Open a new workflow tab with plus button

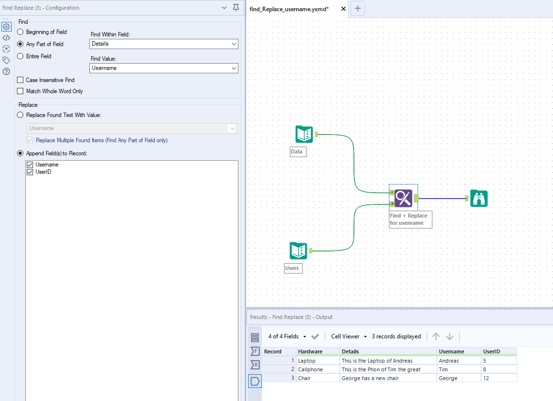357,8
